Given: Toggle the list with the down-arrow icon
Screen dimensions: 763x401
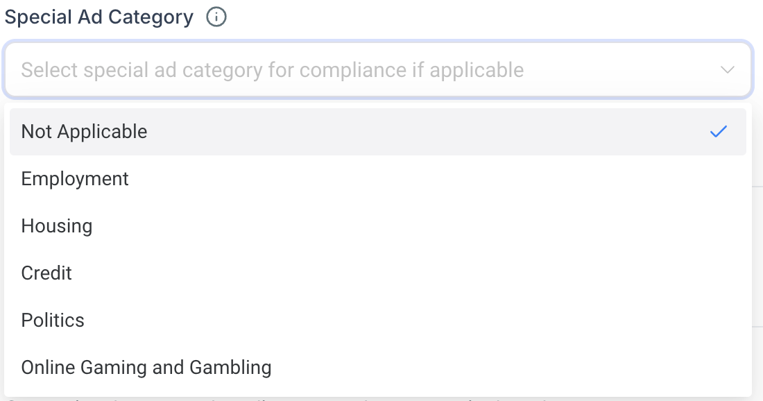Looking at the screenshot, I should pos(727,70).
